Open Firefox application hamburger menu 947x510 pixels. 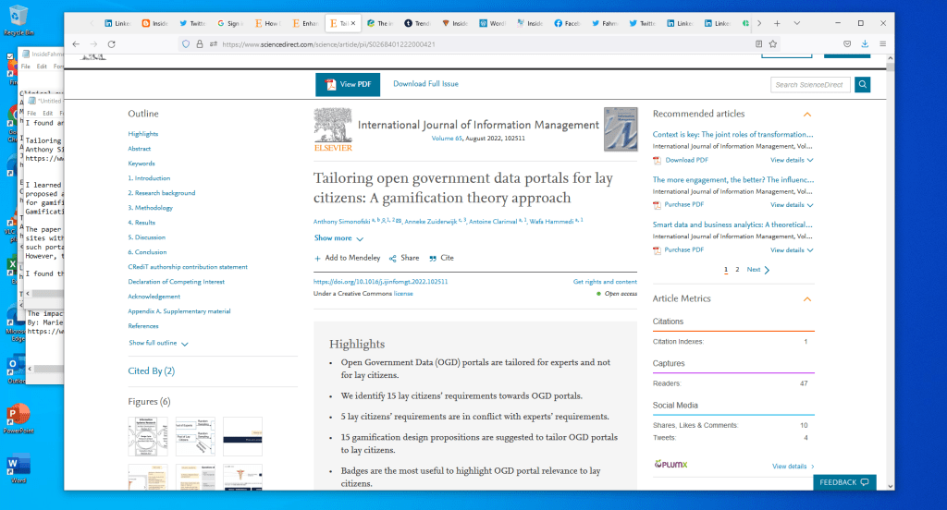[x=882, y=43]
